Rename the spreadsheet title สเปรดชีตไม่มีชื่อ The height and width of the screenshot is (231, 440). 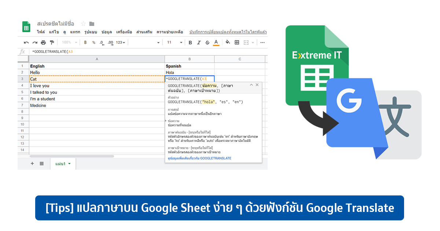pyautogui.click(x=55, y=24)
